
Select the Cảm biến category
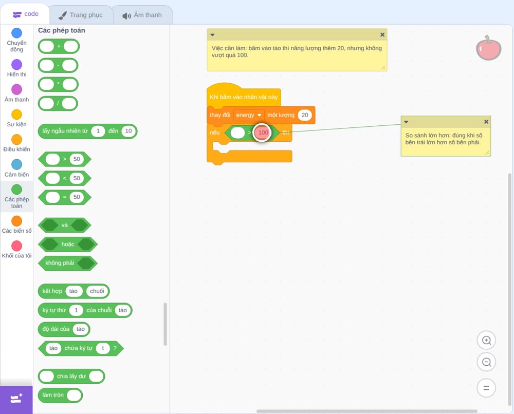click(17, 168)
